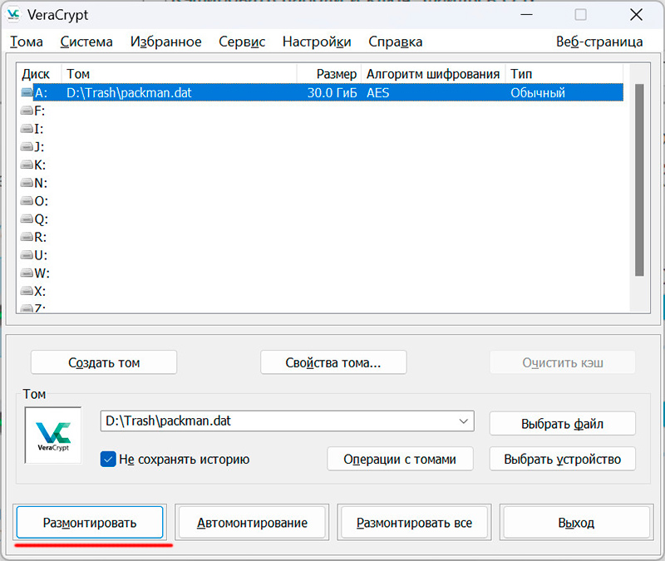
Task: Click the drive list vertical scrollbar
Action: click(x=638, y=179)
